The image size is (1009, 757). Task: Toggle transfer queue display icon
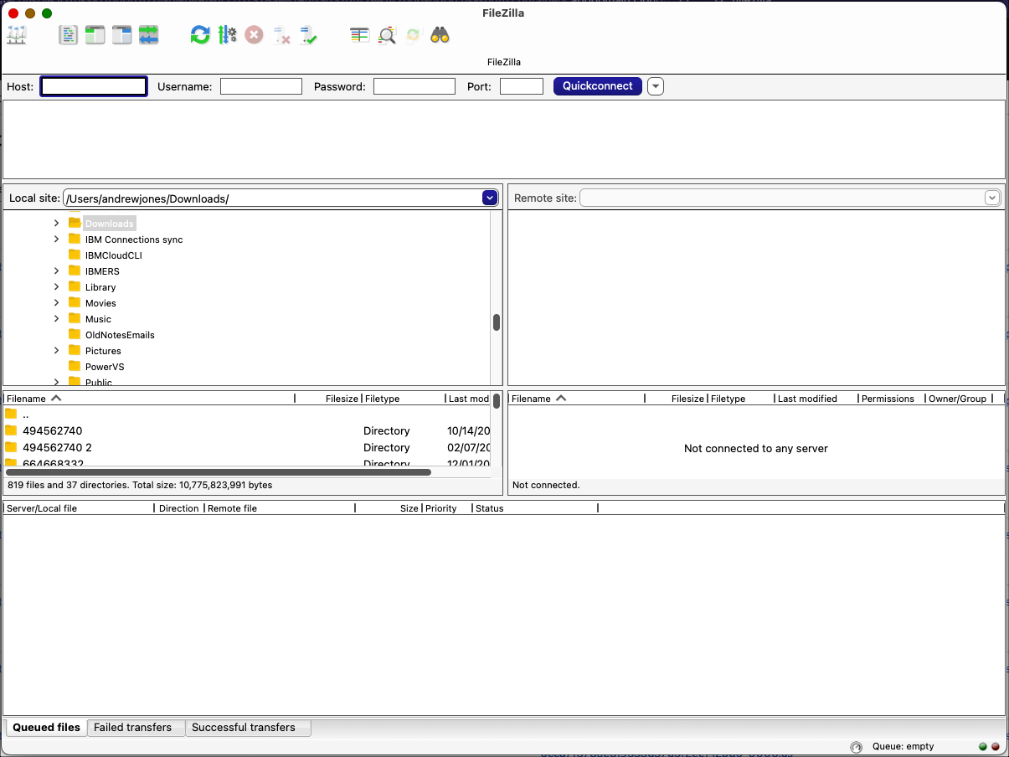tap(149, 35)
